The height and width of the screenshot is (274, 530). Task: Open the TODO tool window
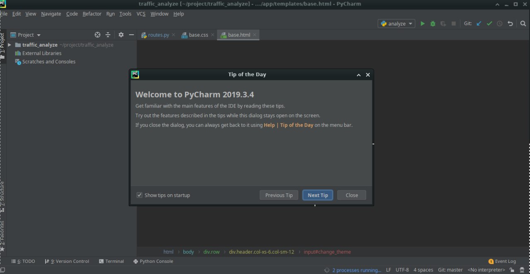[23, 261]
